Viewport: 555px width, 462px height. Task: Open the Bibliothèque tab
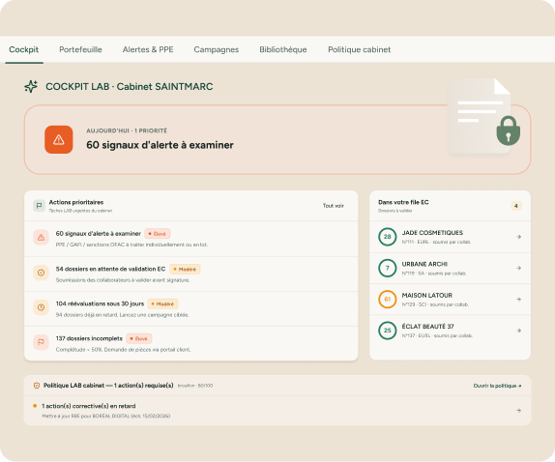click(x=283, y=49)
